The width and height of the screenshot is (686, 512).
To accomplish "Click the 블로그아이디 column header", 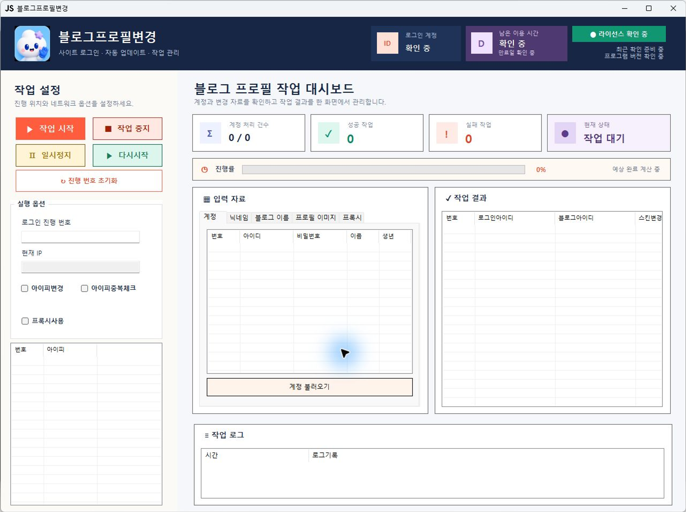I will pos(595,218).
